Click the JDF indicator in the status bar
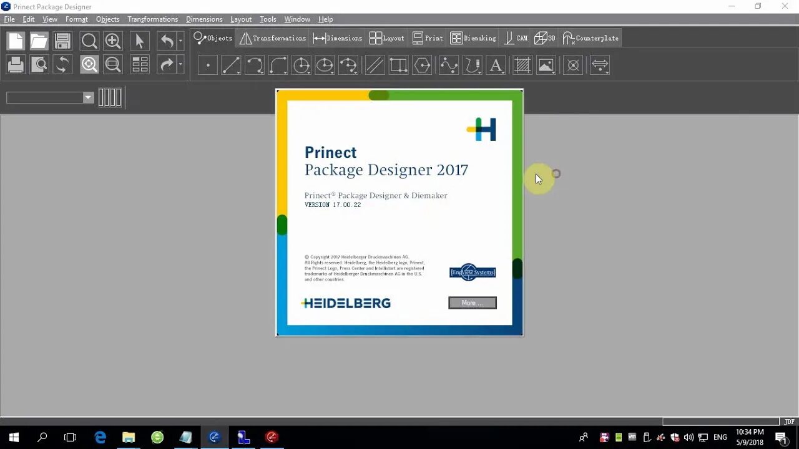The height and width of the screenshot is (449, 799). (x=790, y=422)
